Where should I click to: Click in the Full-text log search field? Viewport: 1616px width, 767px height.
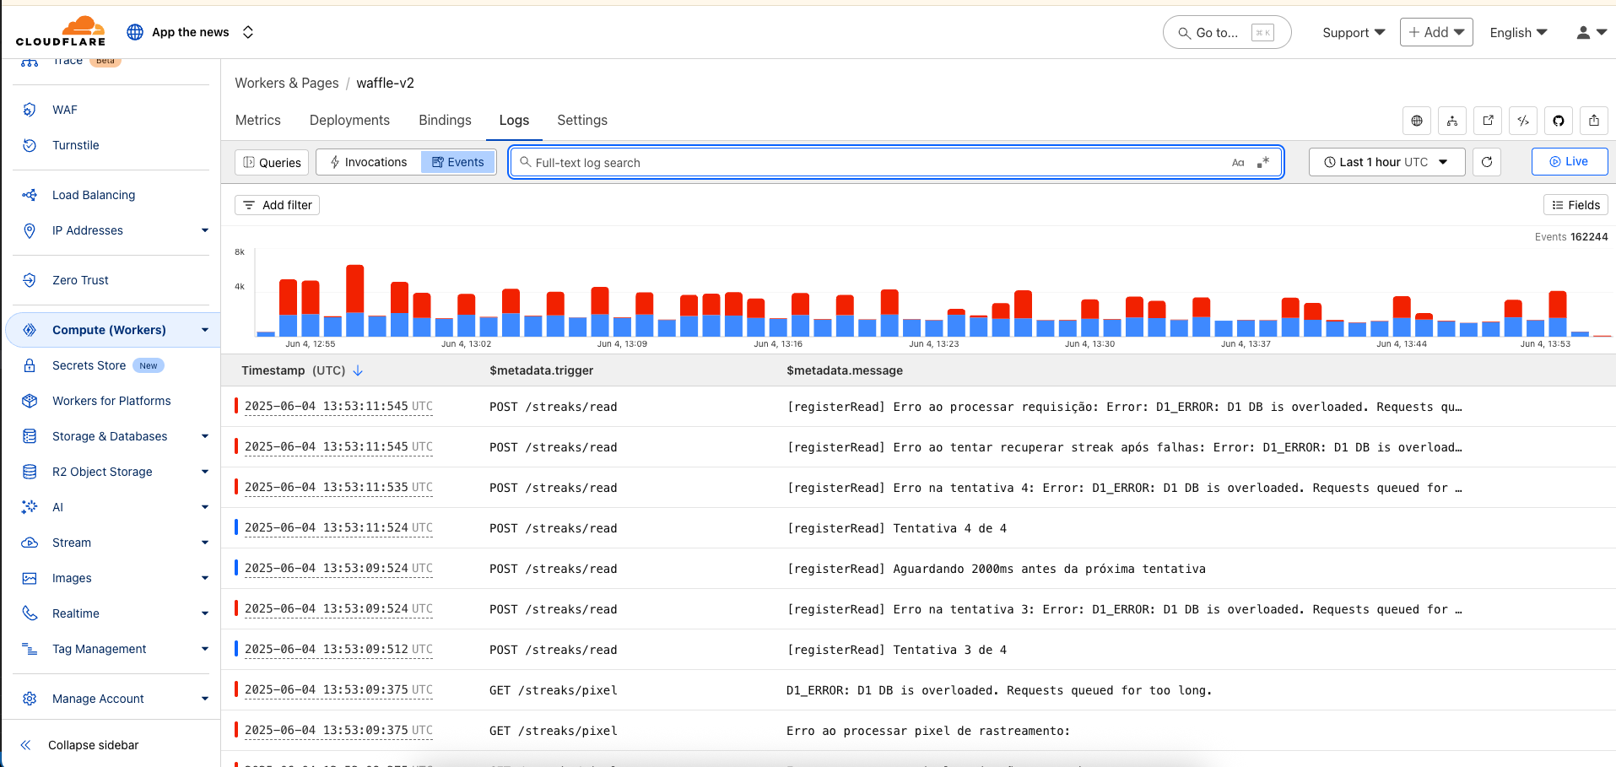(895, 162)
